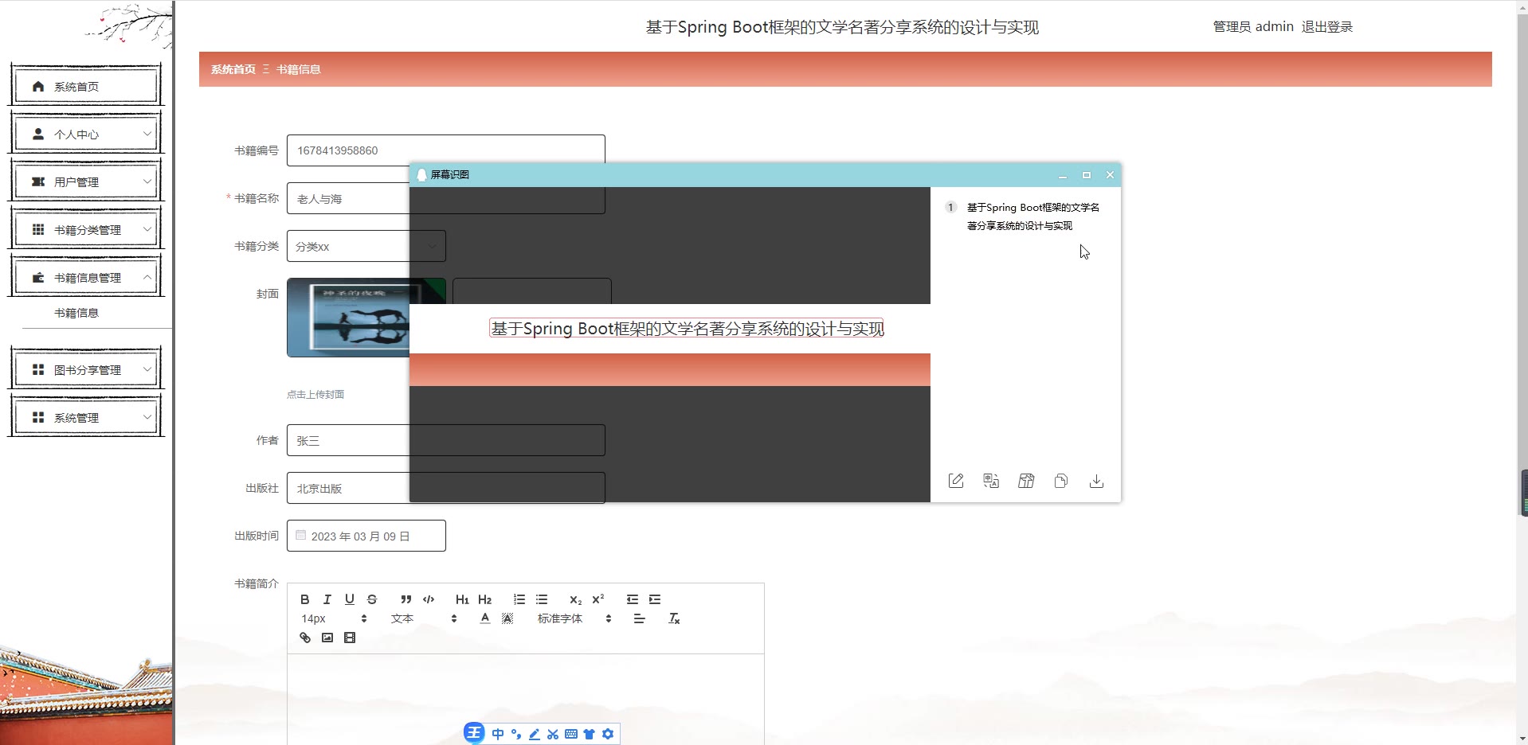The width and height of the screenshot is (1528, 745).
Task: Translate the recognized text in 屏幕识图
Action: pos(991,481)
